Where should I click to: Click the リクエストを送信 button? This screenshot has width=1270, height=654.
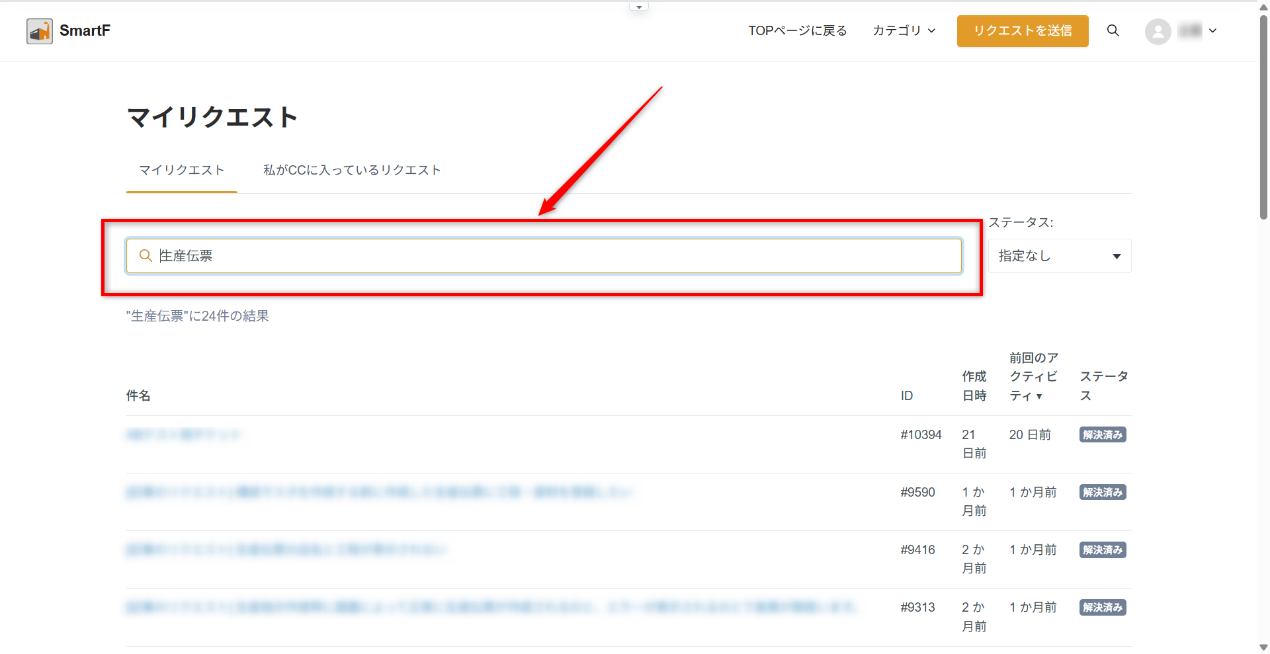(x=1022, y=31)
